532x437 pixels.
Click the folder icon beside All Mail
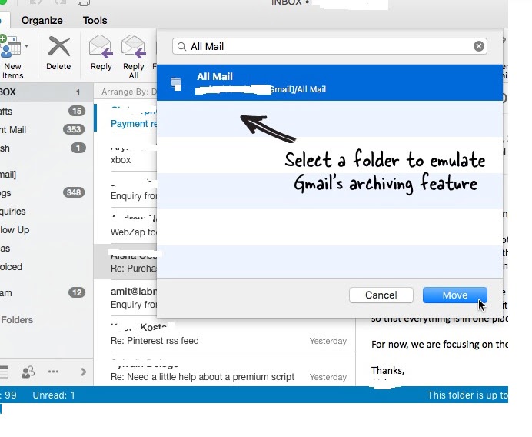click(x=176, y=84)
